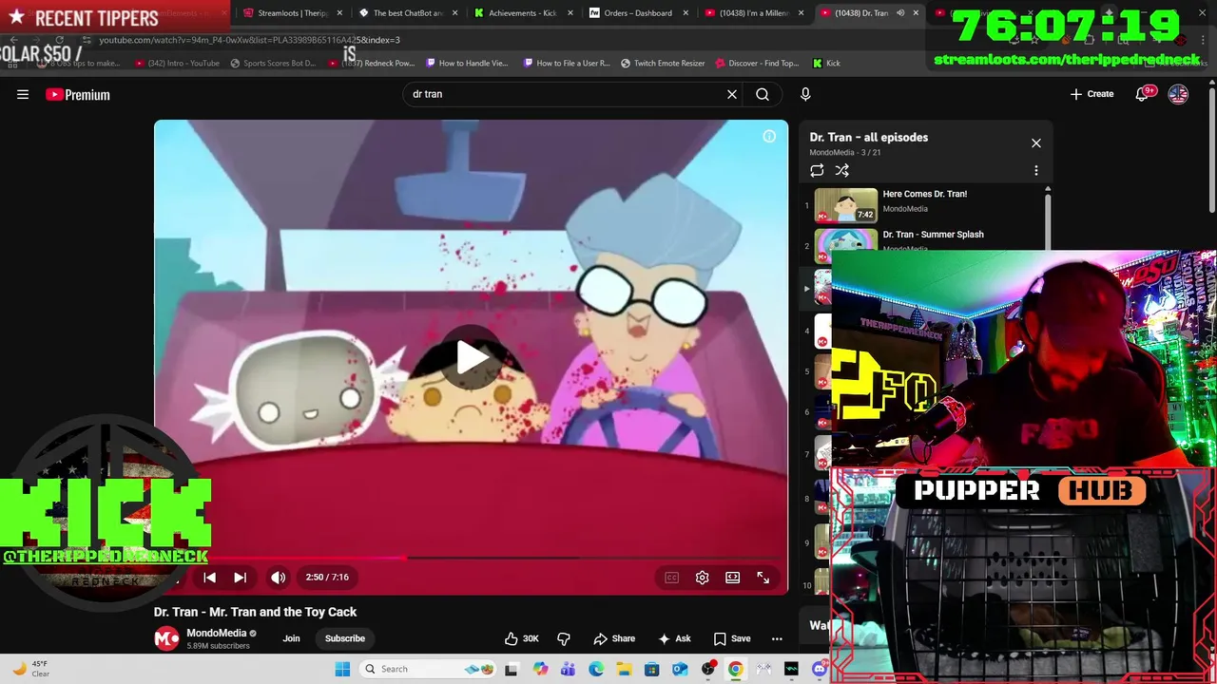This screenshot has width=1217, height=684.
Task: Close the Orders – Dashboard tab
Action: [x=686, y=13]
